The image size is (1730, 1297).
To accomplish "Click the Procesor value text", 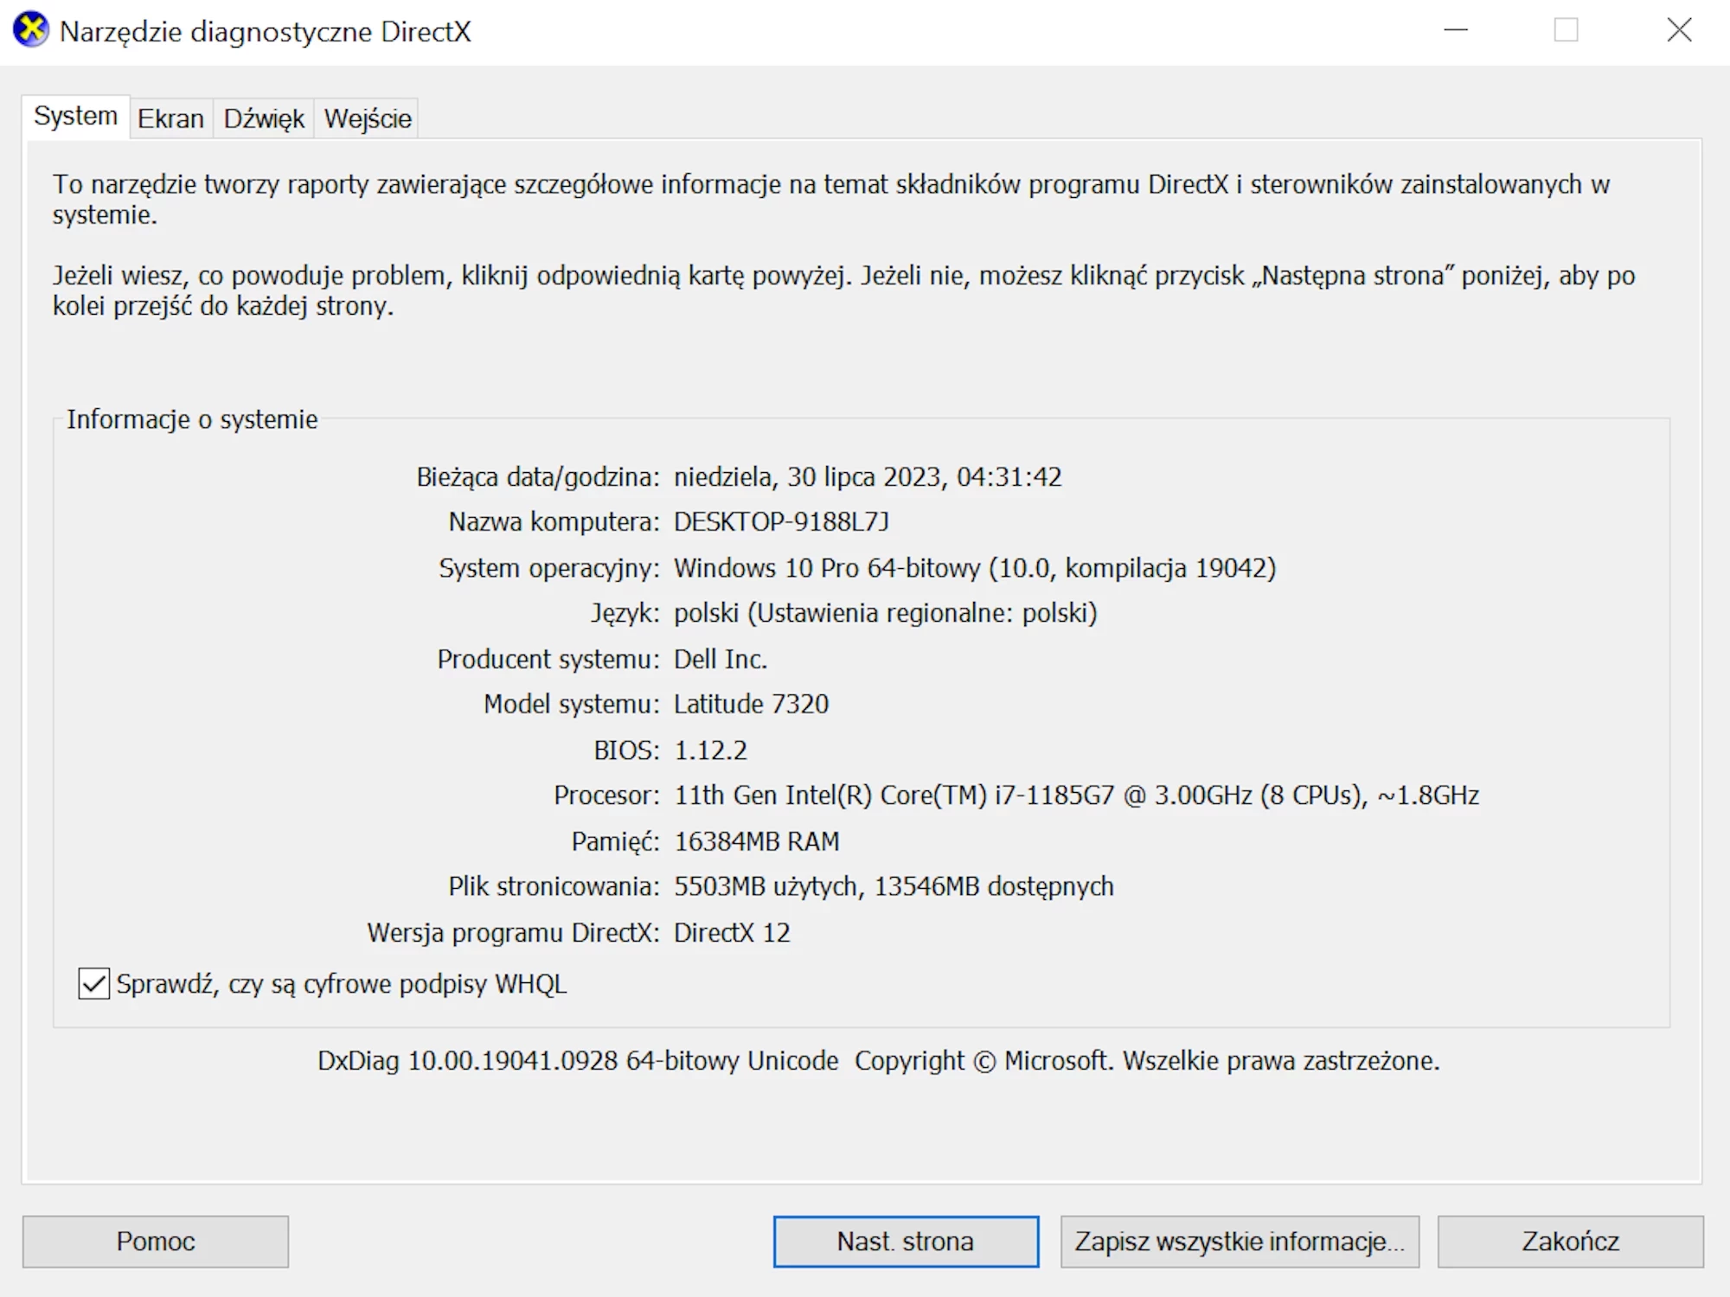I will point(1076,795).
